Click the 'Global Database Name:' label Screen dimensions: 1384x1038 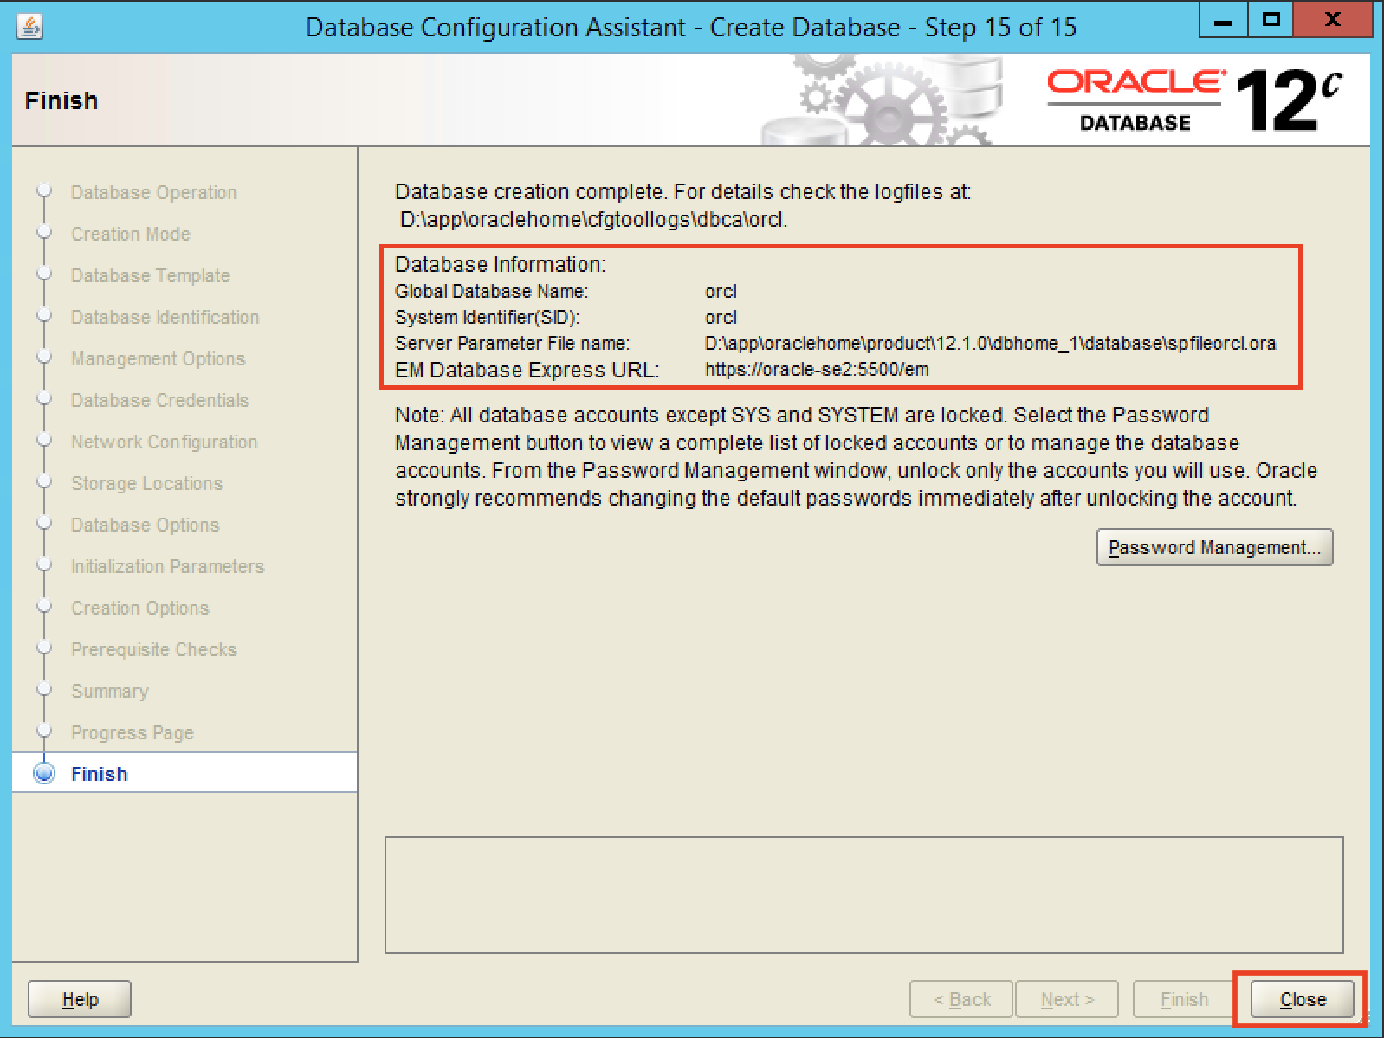[491, 292]
